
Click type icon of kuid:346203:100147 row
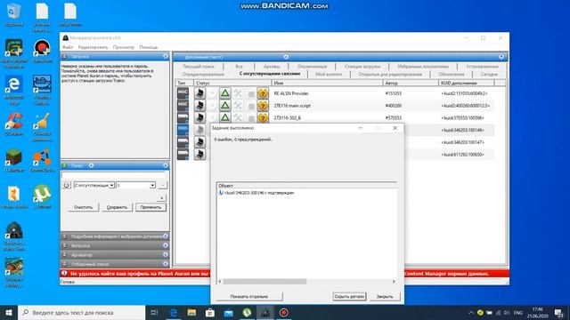[183, 142]
